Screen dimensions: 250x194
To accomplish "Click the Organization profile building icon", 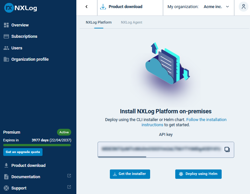I will pyautogui.click(x=6, y=59).
